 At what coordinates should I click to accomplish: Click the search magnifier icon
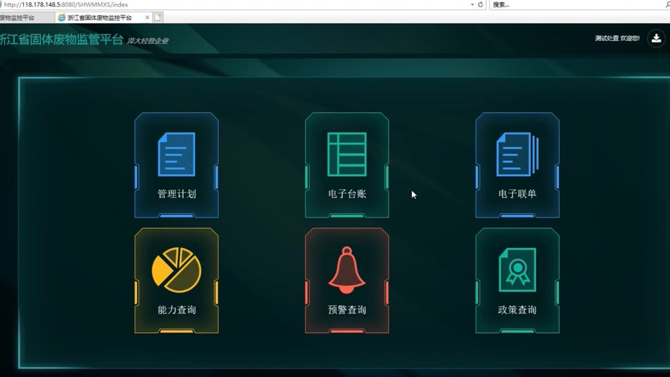click(666, 5)
